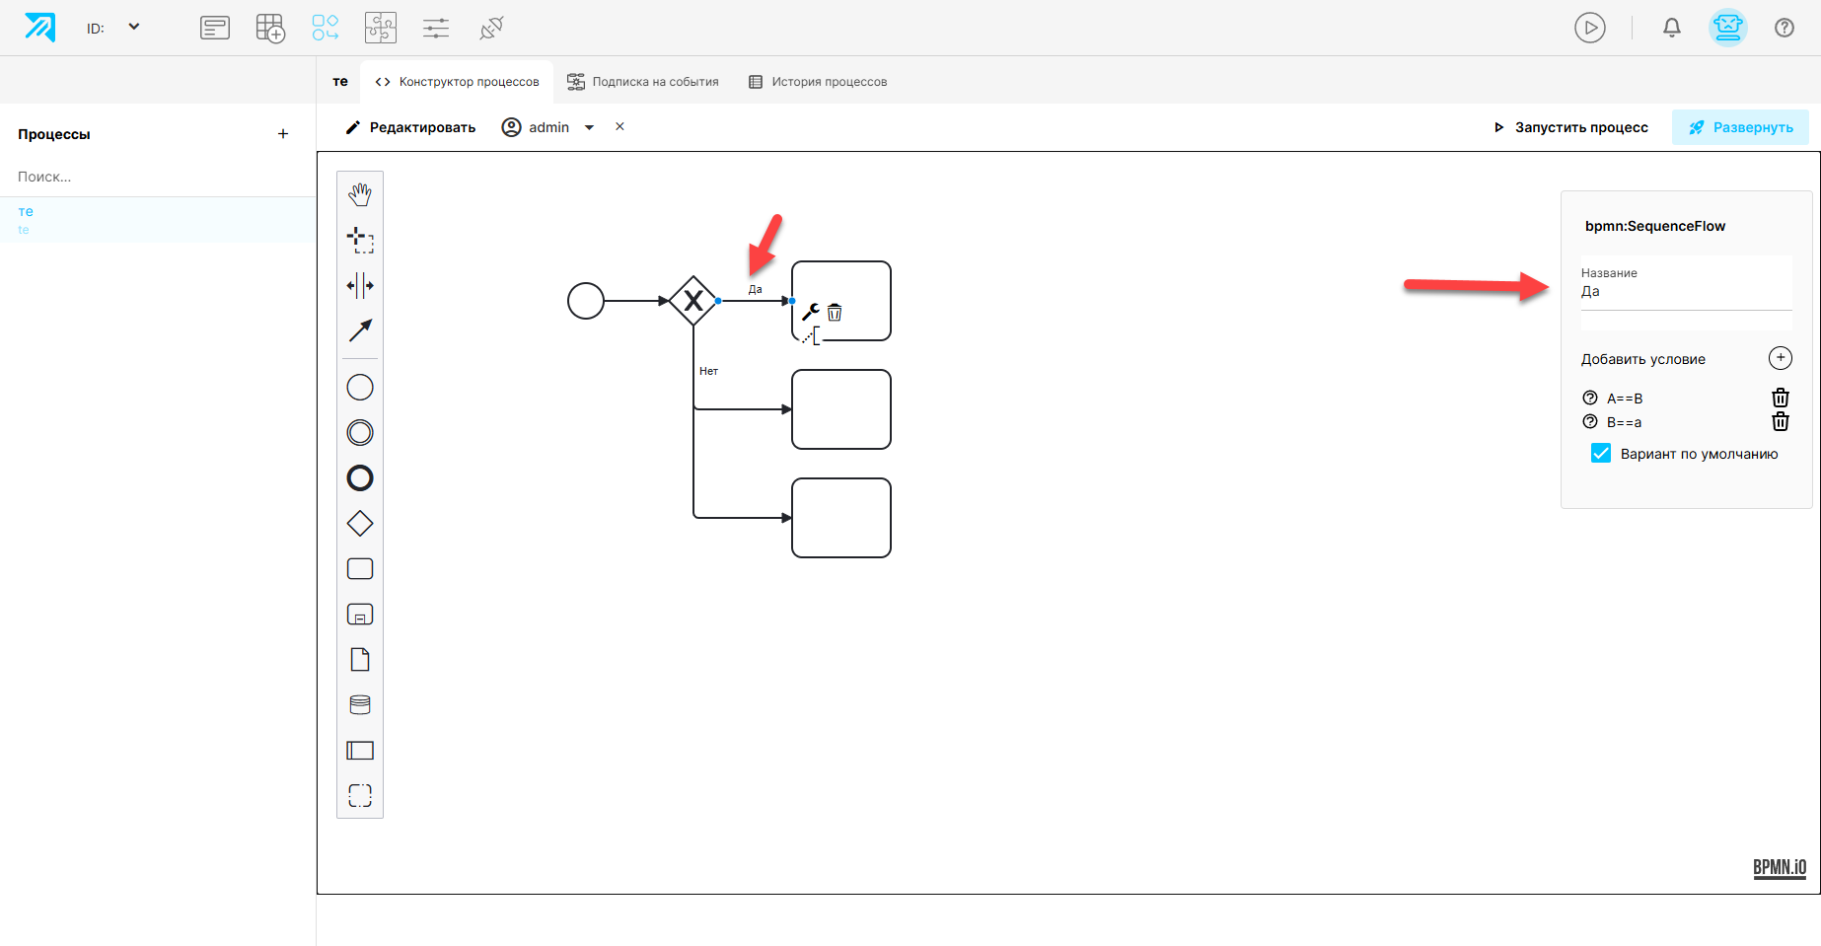Viewport: 1821px width, 946px height.
Task: Click the process search field 'Поиск...'
Action: [158, 177]
